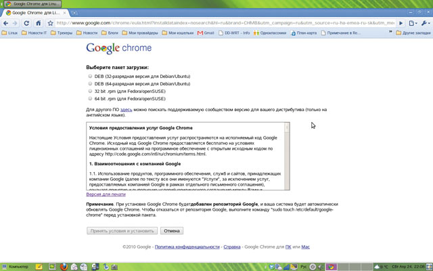Open the Другие закладки folder
433x271 pixels.
coord(413,33)
